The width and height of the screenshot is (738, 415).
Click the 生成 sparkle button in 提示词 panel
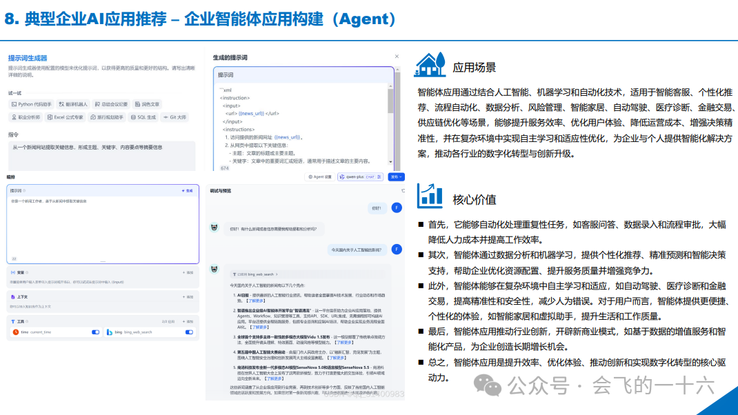click(x=188, y=190)
